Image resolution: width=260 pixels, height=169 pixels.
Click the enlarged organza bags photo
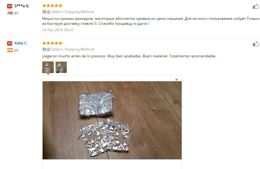pos(112,120)
